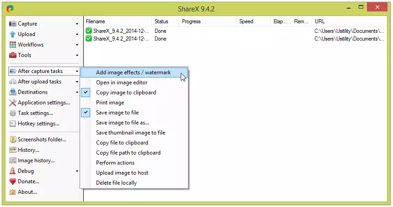Screen dimensions: 393x207
Task: Enable Perform actions task
Action: click(x=134, y=163)
